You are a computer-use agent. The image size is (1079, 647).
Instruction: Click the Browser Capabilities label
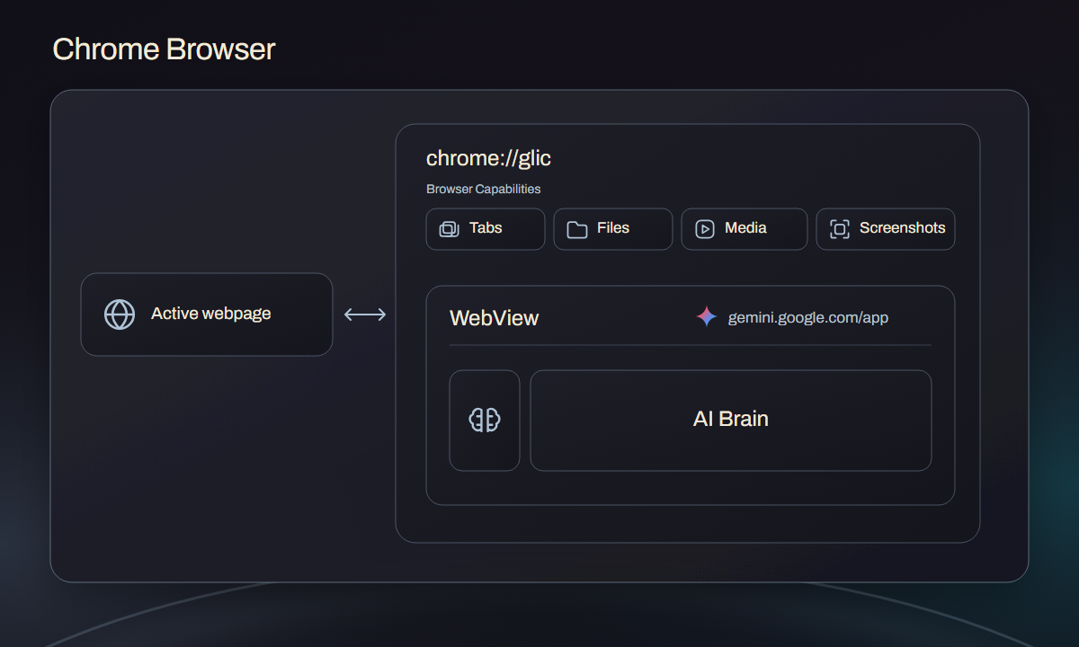click(484, 190)
